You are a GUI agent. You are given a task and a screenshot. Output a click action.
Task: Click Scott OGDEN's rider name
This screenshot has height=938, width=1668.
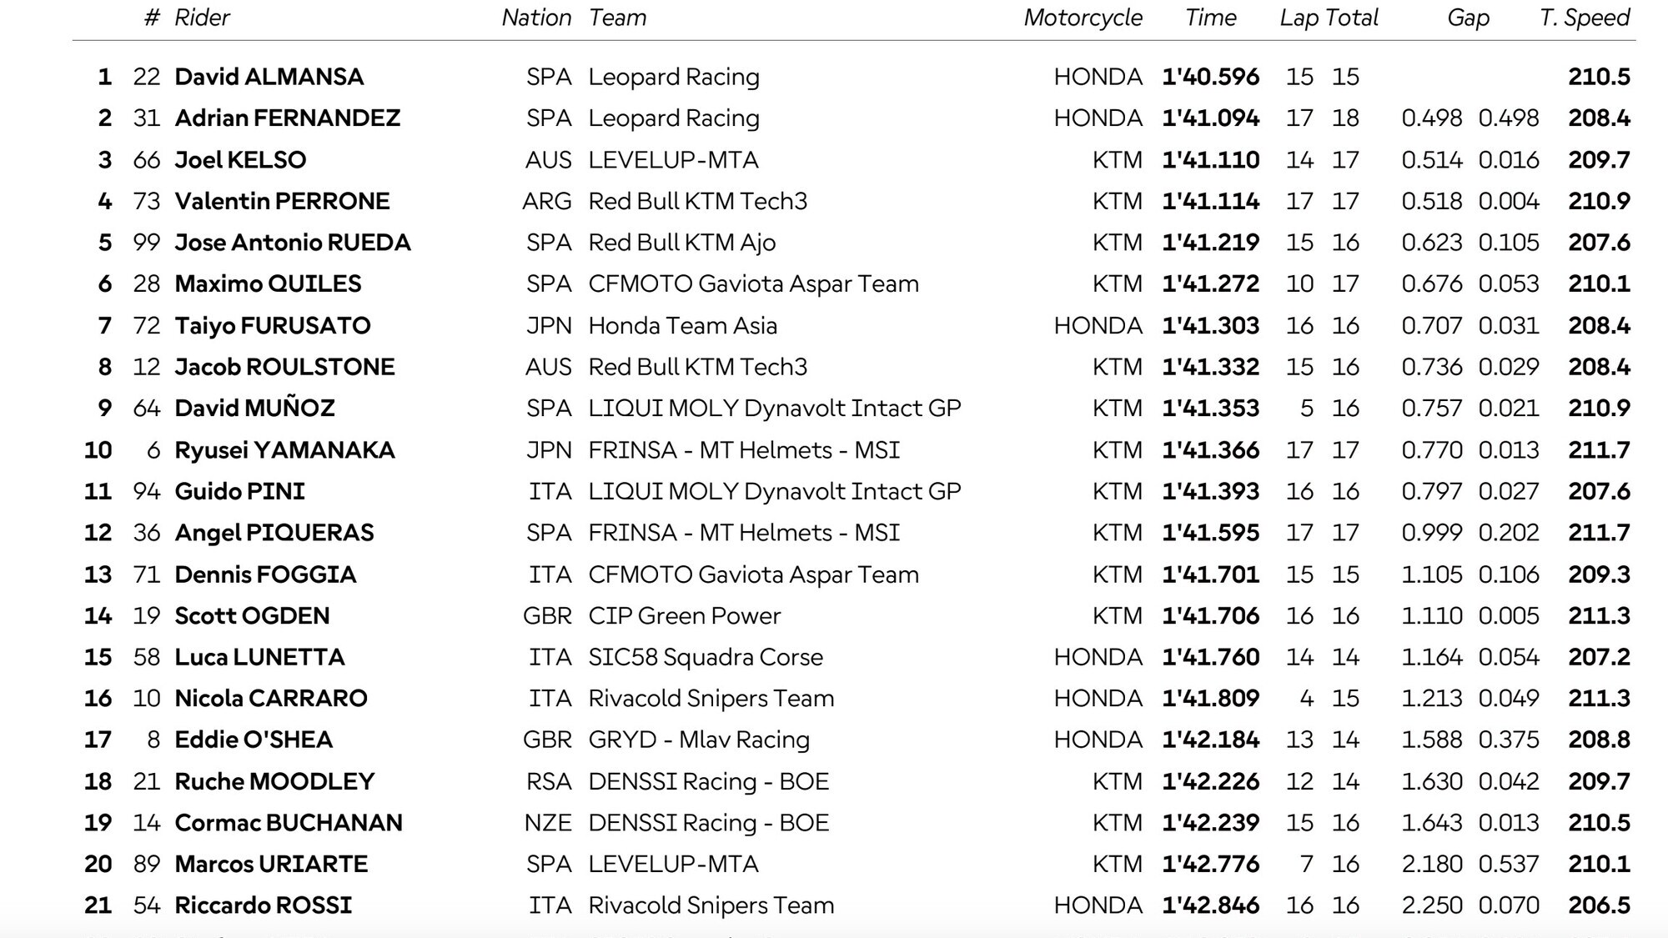[x=252, y=616]
